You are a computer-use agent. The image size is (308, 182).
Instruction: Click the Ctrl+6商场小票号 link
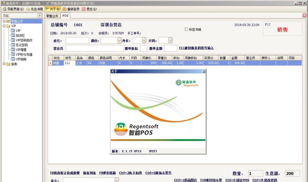pyautogui.click(x=158, y=173)
